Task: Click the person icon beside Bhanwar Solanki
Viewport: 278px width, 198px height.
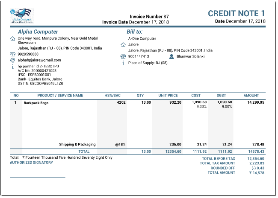Action: click(x=172, y=56)
